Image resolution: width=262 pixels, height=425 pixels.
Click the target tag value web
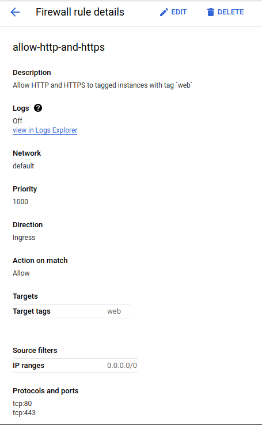point(114,311)
